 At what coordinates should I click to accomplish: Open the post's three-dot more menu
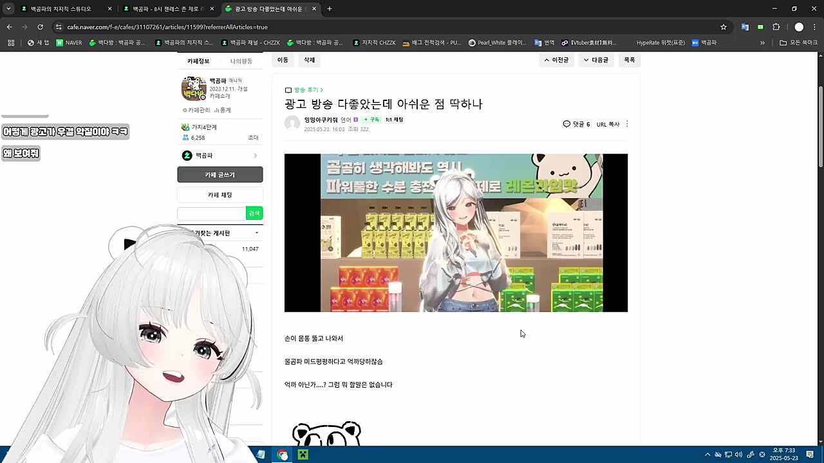[627, 124]
